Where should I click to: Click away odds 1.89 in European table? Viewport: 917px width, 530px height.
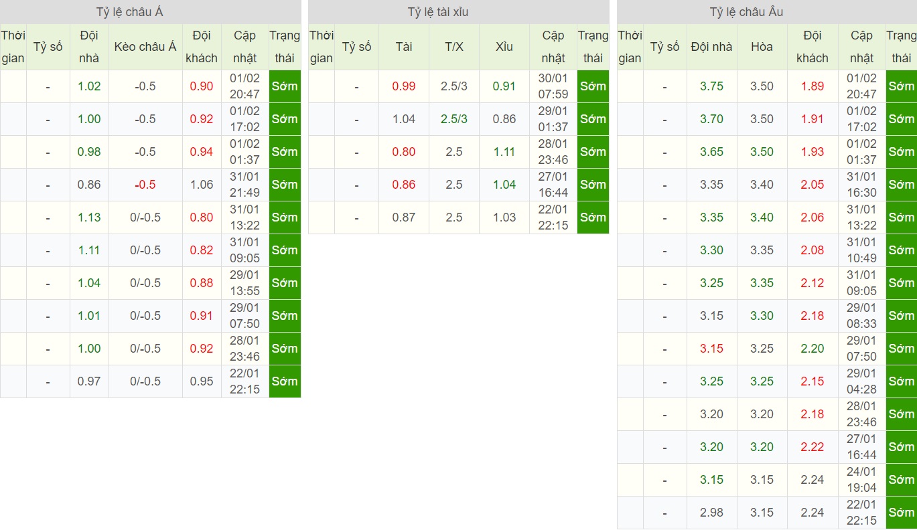813,86
